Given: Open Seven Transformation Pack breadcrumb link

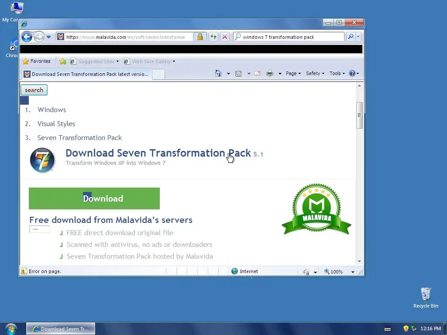Looking at the screenshot, I should (79, 137).
